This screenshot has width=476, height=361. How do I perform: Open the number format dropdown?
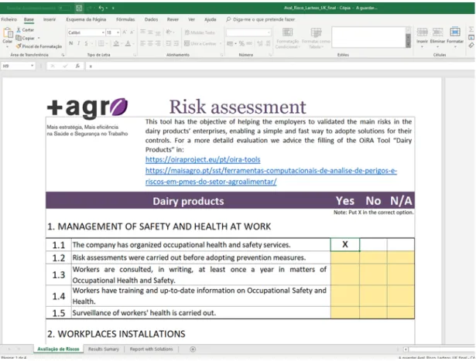click(269, 32)
